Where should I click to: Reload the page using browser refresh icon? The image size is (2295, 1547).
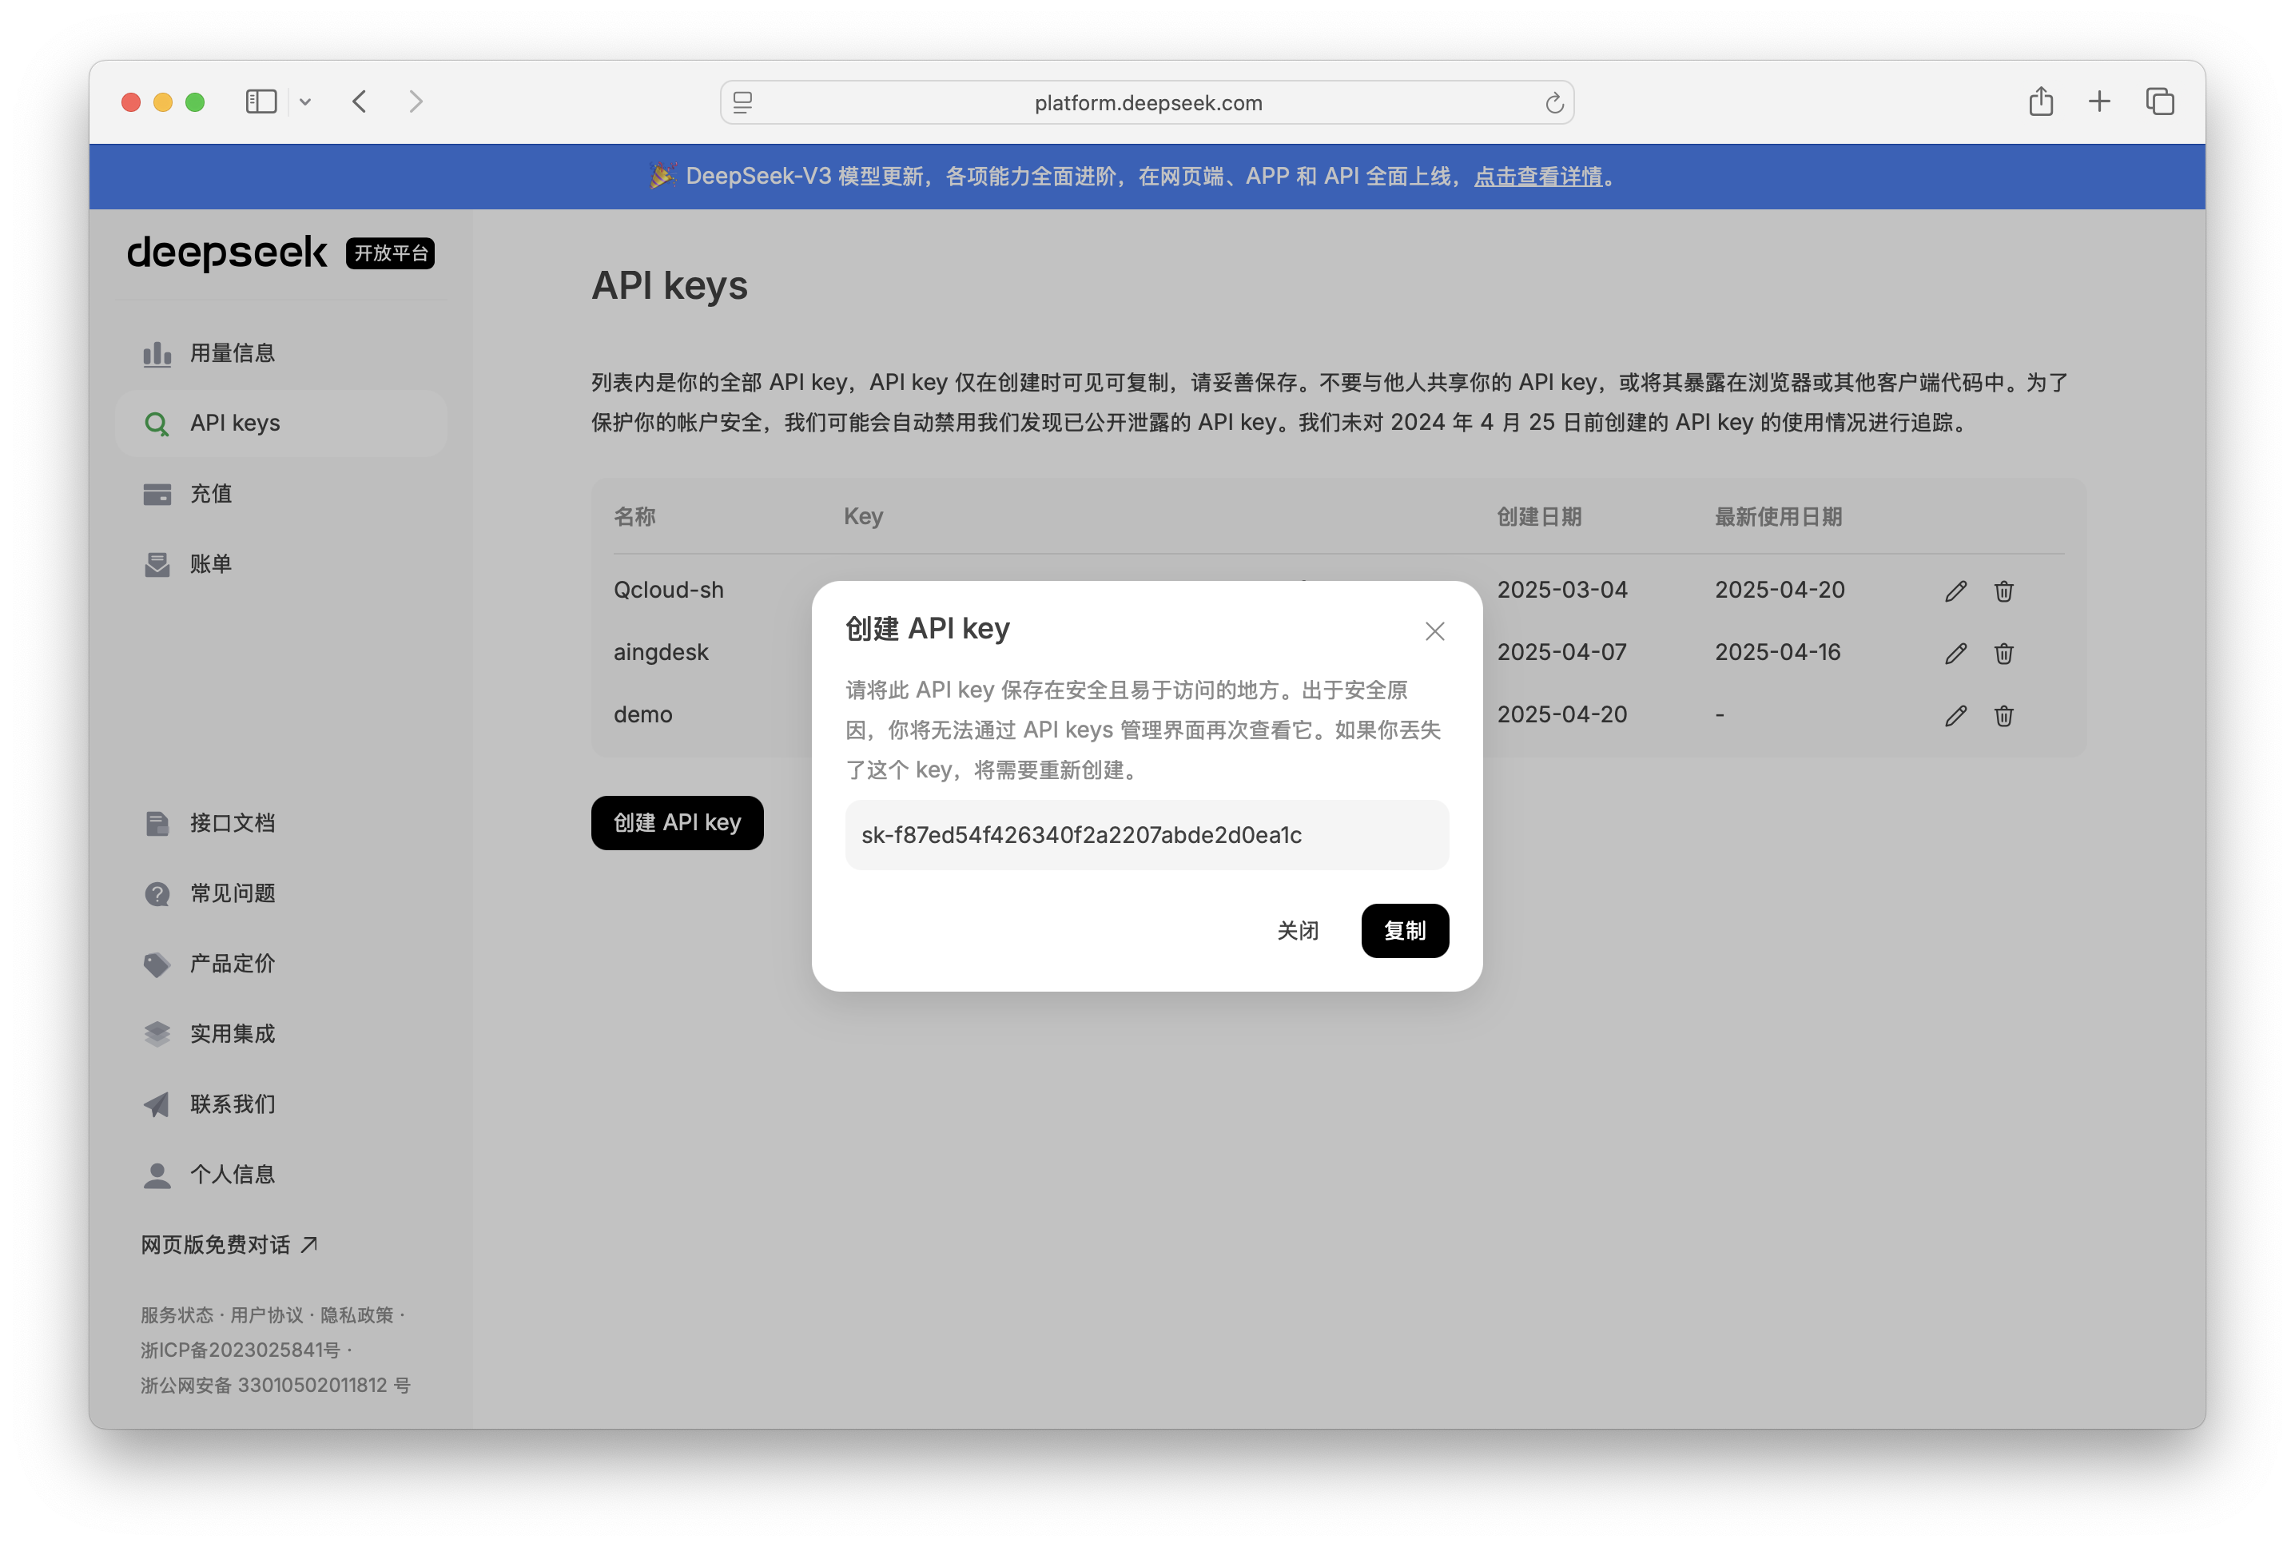(x=1554, y=101)
